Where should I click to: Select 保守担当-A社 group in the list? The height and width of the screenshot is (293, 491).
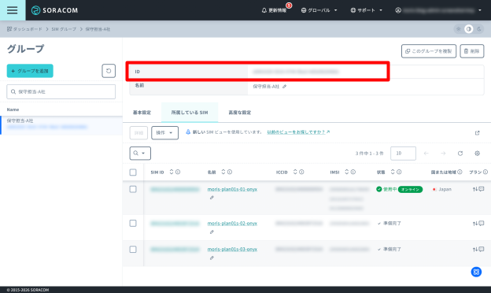click(x=61, y=125)
